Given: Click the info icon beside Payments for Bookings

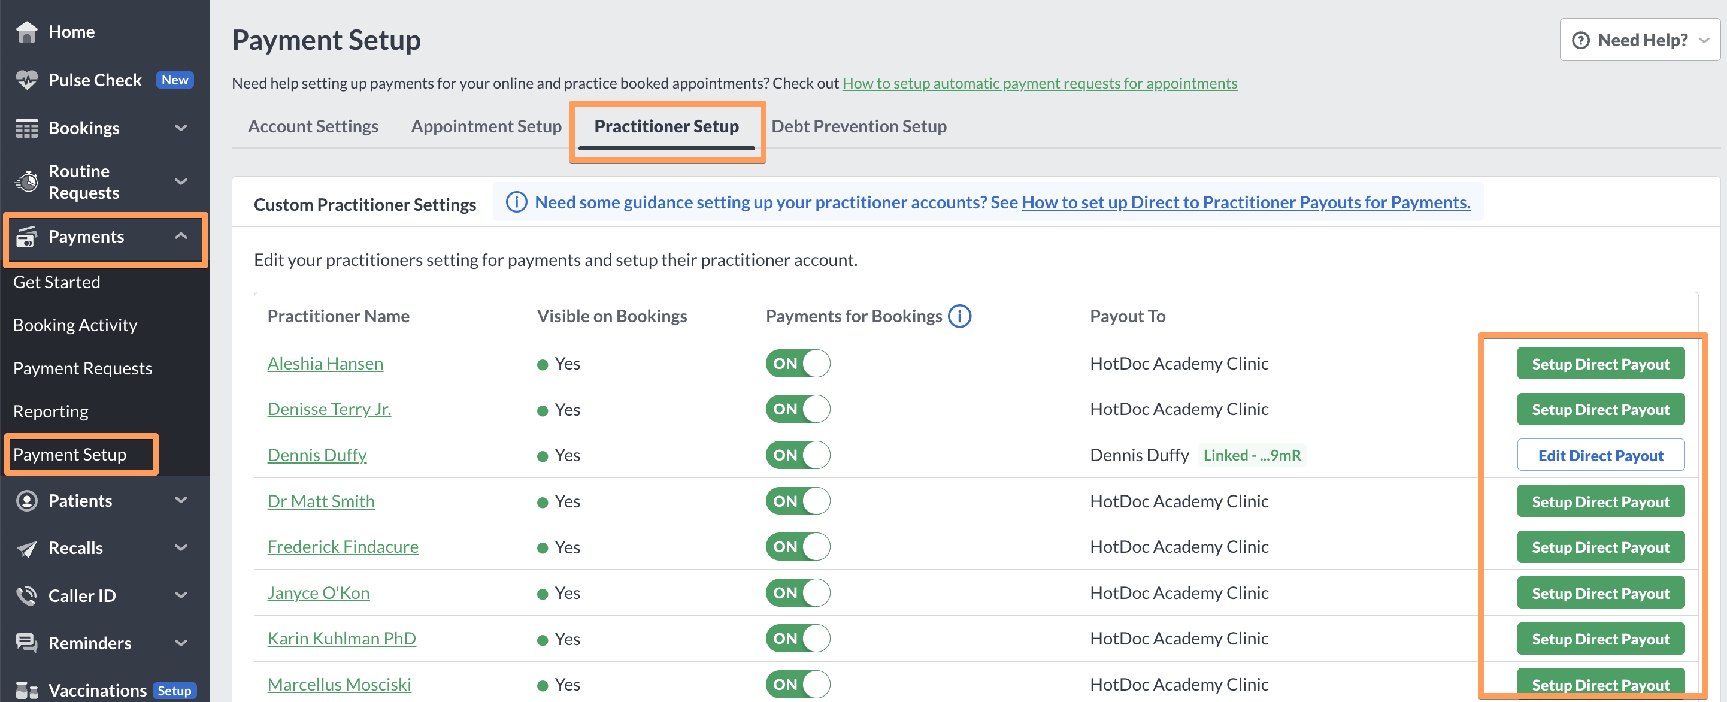Looking at the screenshot, I should [959, 316].
